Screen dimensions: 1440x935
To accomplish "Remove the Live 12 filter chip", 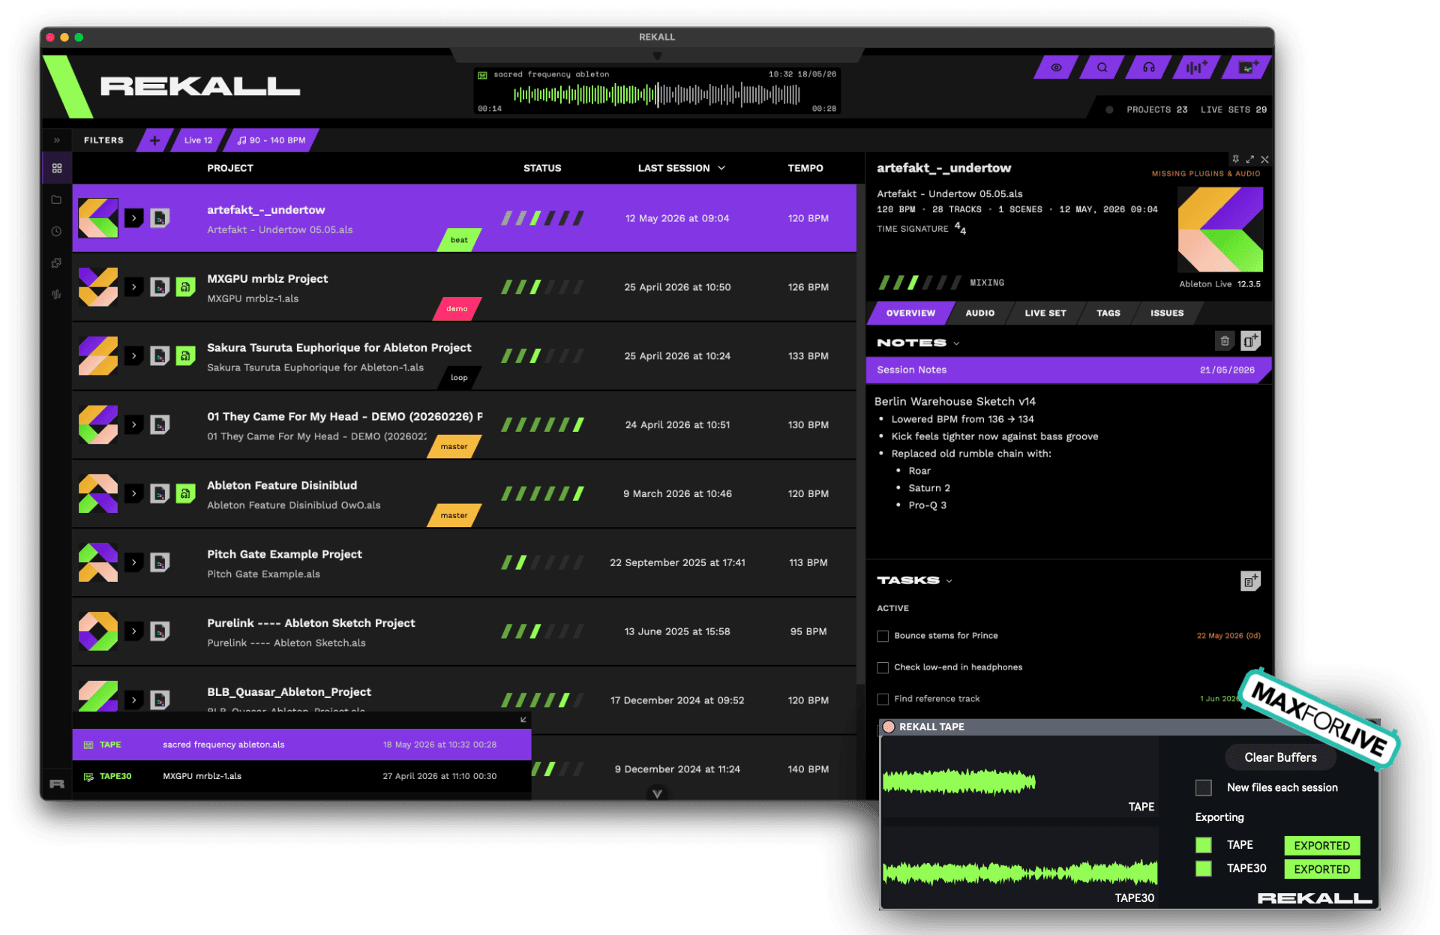I will click(198, 140).
